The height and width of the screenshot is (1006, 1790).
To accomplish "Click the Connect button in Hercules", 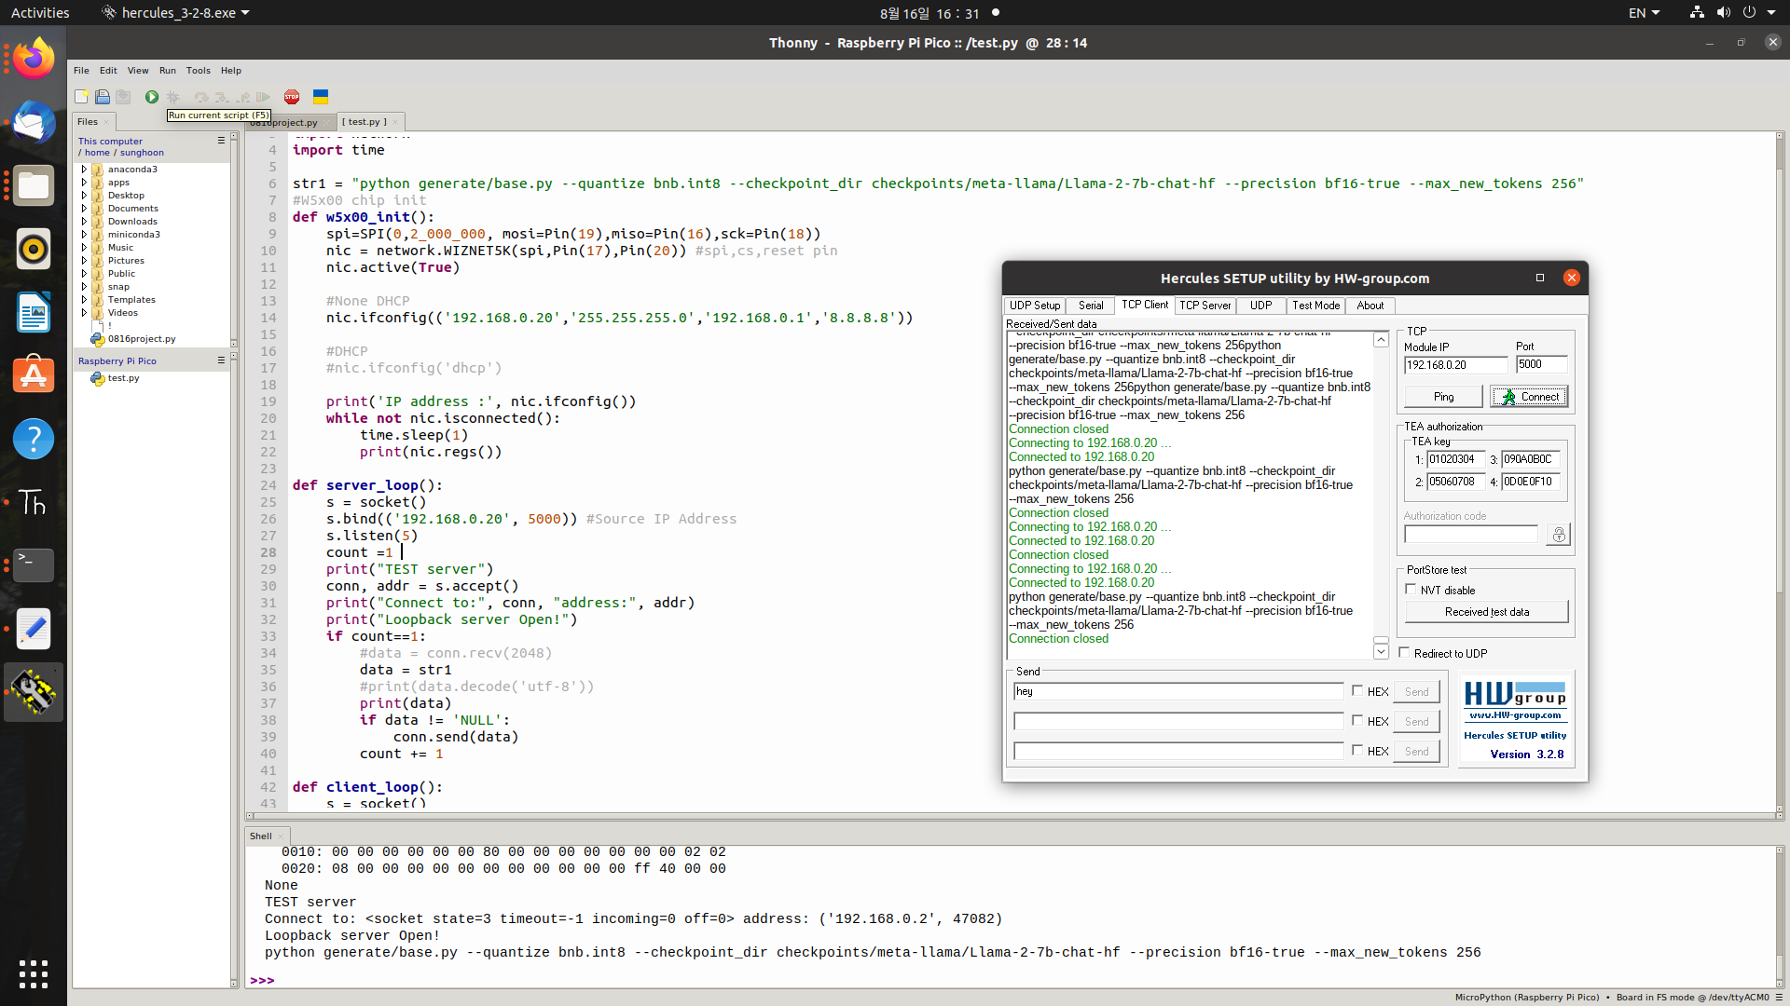I will pyautogui.click(x=1529, y=397).
